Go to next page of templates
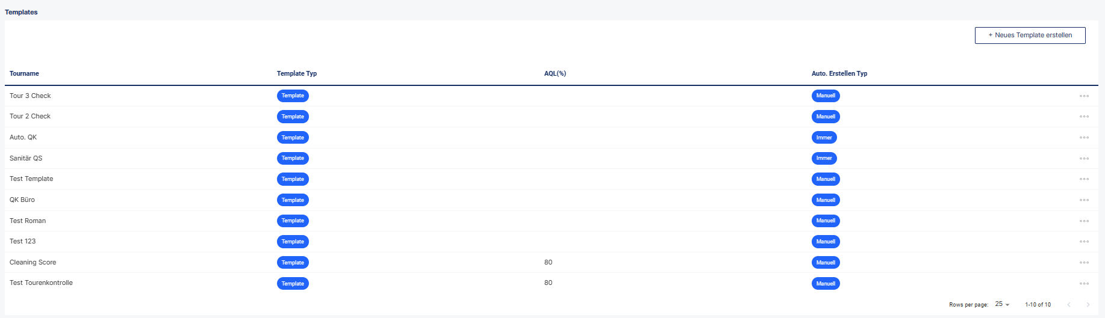 click(1088, 305)
